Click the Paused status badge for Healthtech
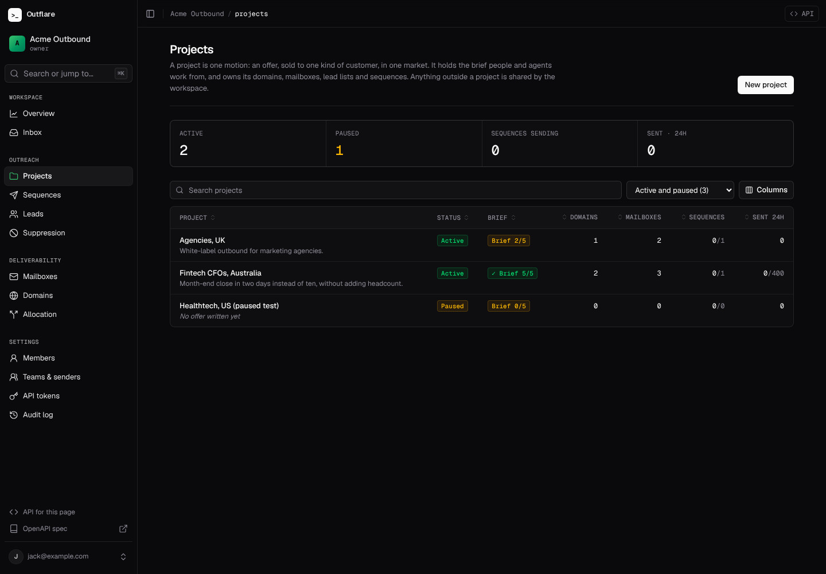The width and height of the screenshot is (826, 574). click(453, 307)
